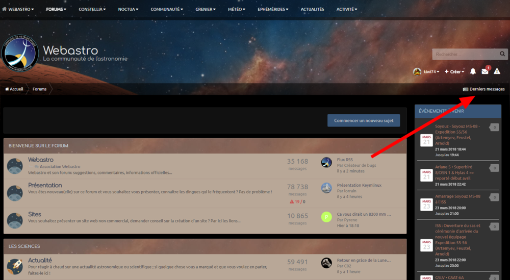The width and height of the screenshot is (510, 280).
Task: Open Amarrage Soyouz MS-08 à l'ISS event
Action: 457,199
